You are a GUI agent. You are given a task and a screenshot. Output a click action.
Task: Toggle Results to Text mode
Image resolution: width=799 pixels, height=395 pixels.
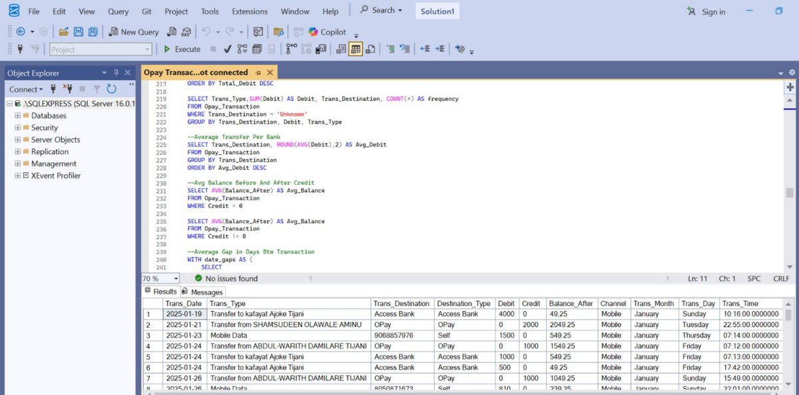click(x=341, y=49)
